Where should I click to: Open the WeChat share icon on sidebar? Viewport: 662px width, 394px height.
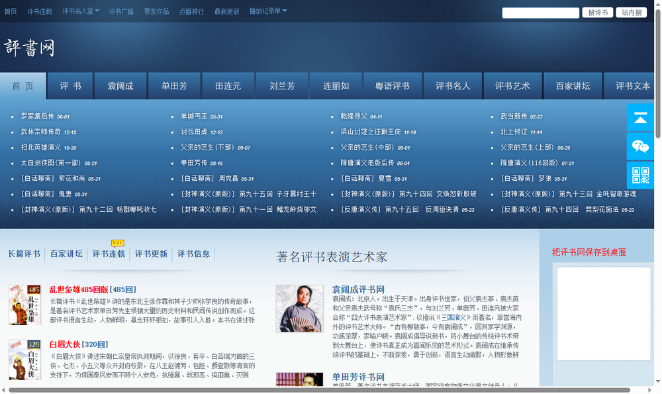pyautogui.click(x=639, y=146)
